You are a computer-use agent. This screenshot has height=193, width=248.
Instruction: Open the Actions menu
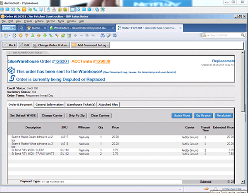point(39,21)
